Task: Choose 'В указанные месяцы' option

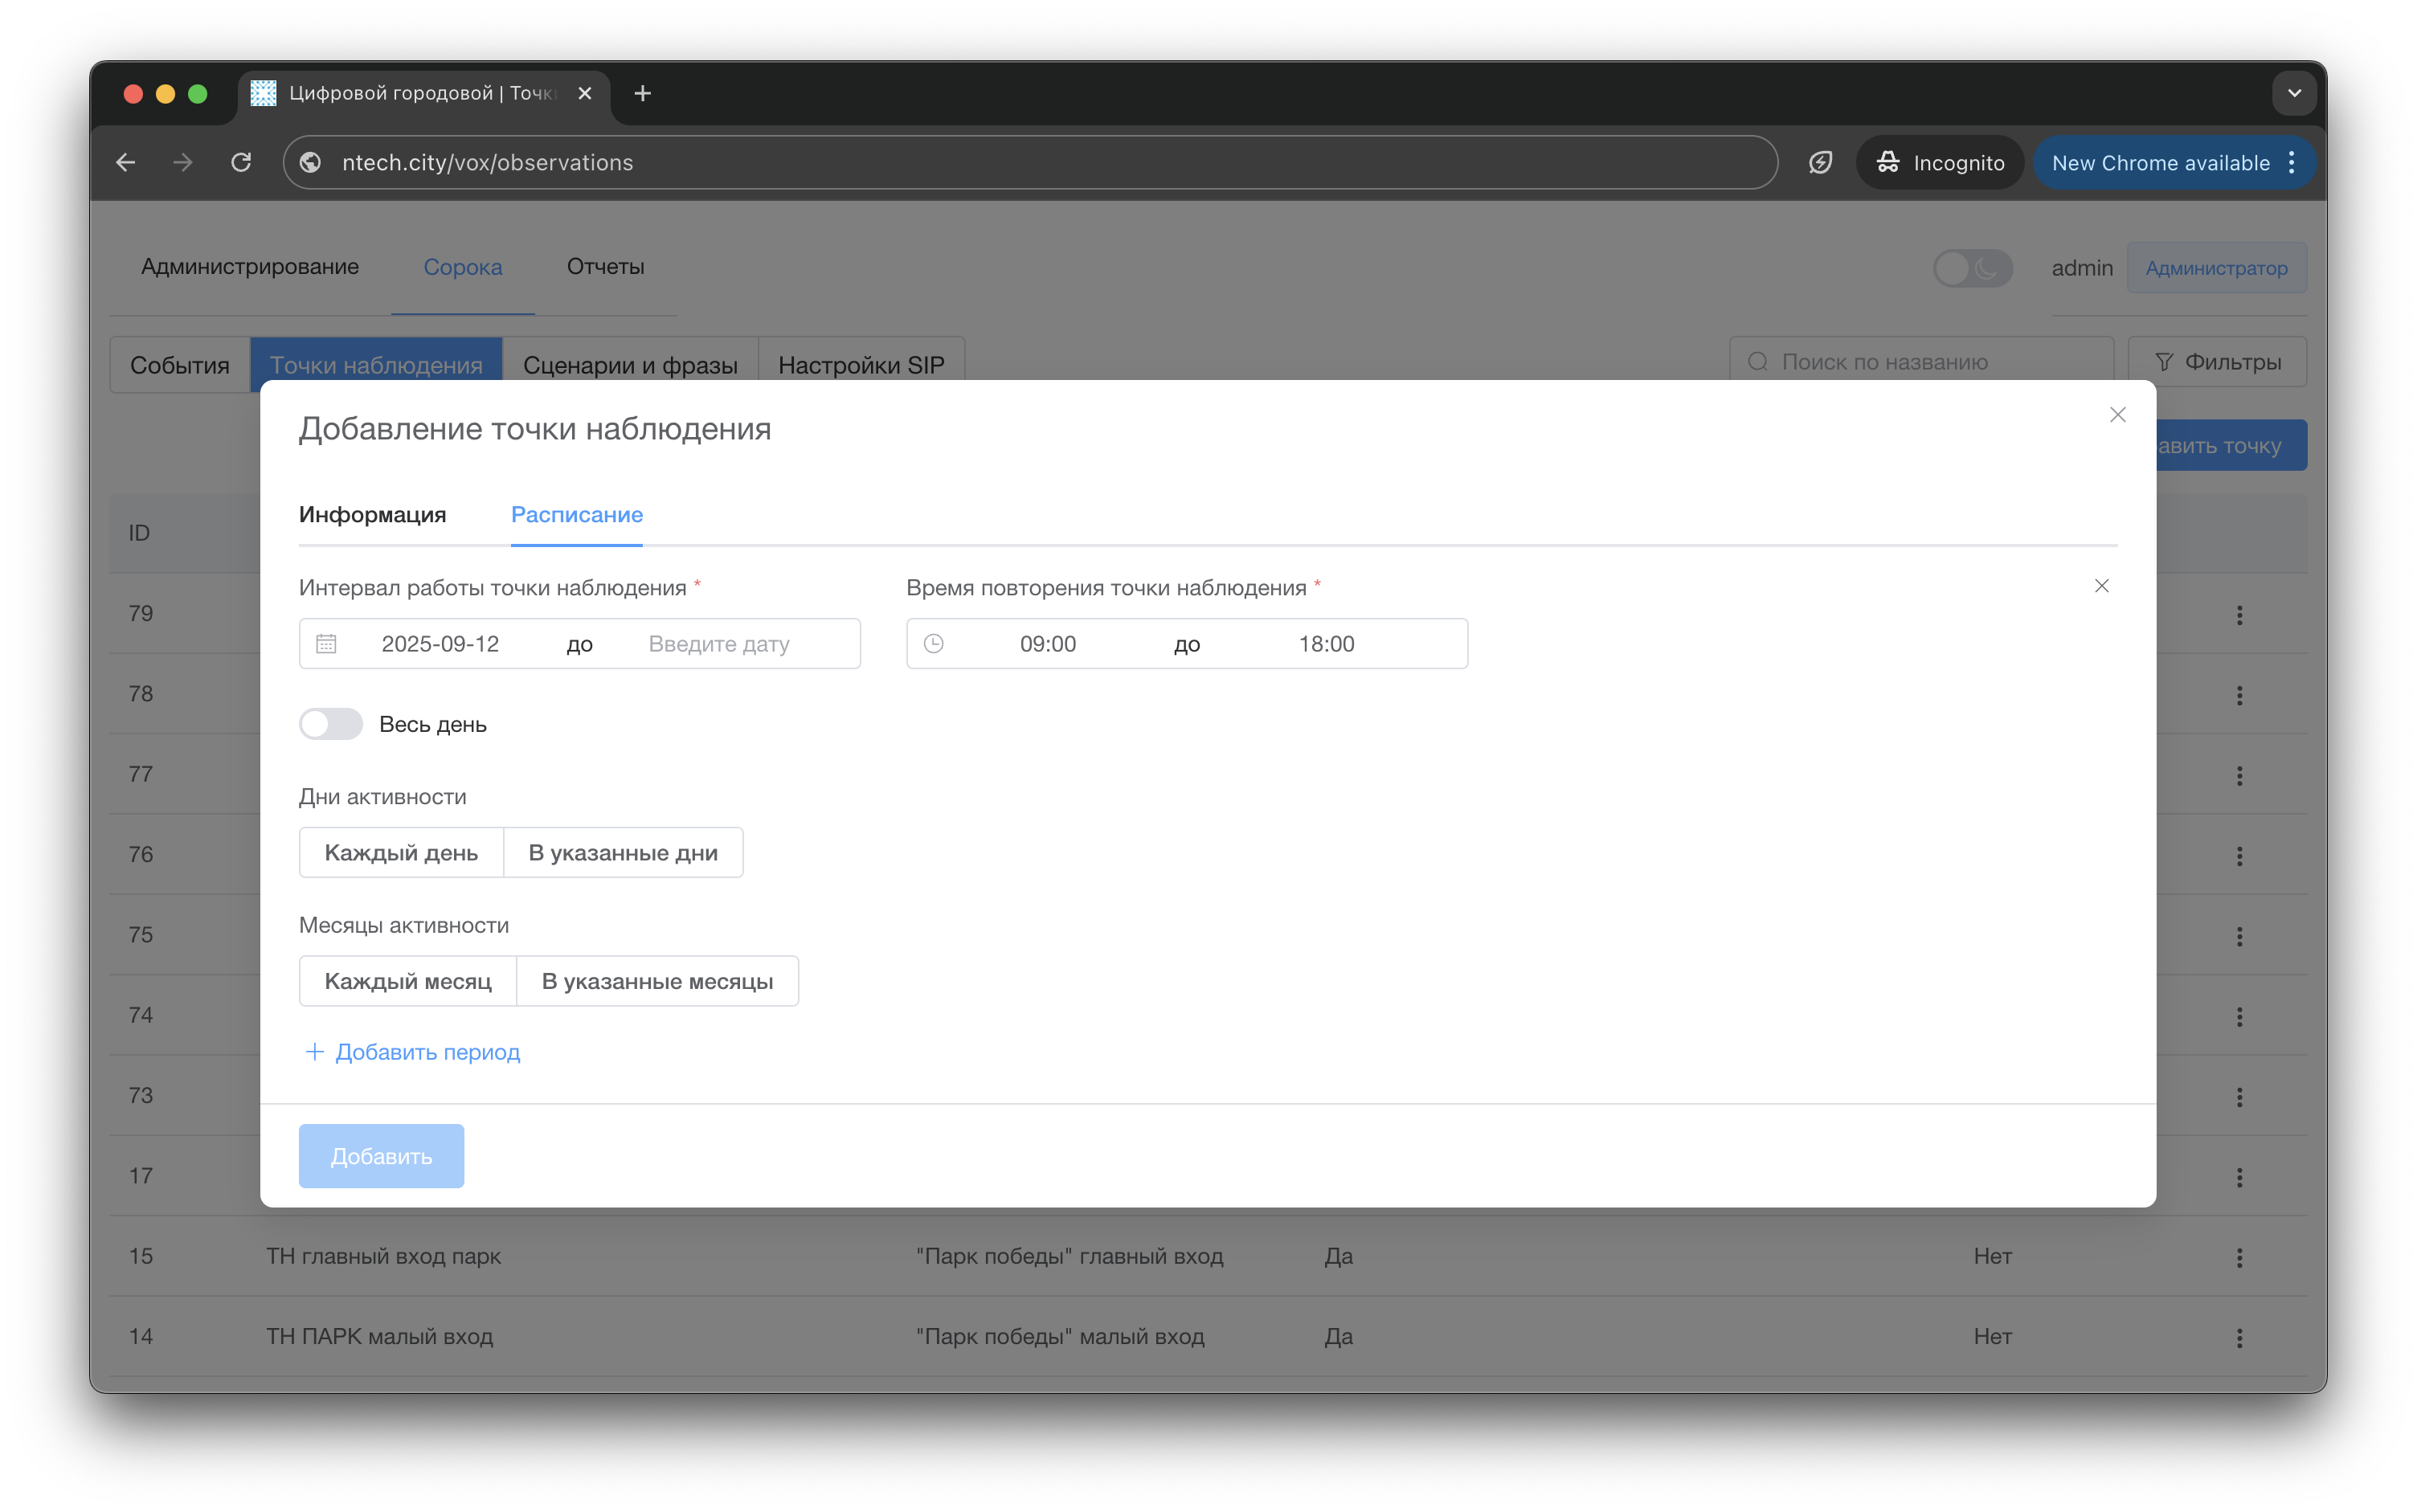Action: [x=657, y=981]
